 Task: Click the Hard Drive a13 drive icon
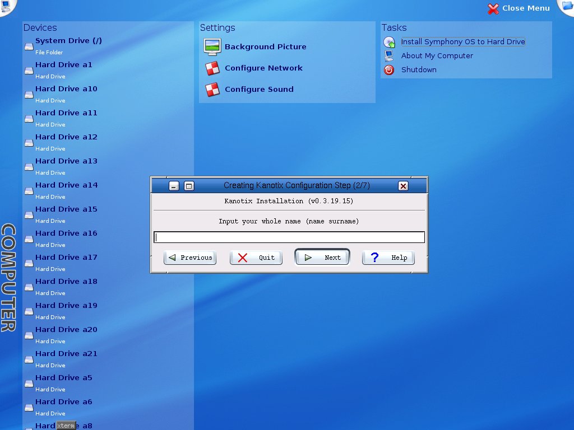(x=29, y=167)
